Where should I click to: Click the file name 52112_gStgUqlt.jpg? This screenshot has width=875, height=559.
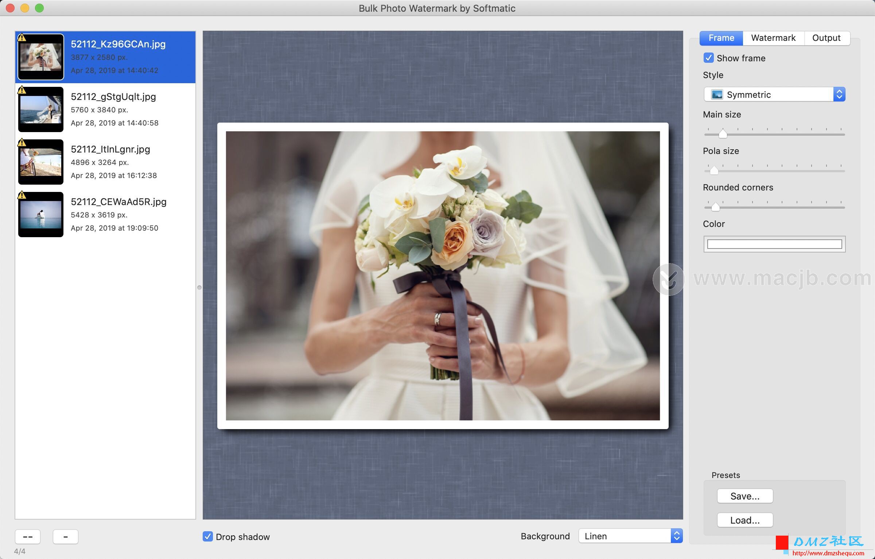[x=113, y=97]
